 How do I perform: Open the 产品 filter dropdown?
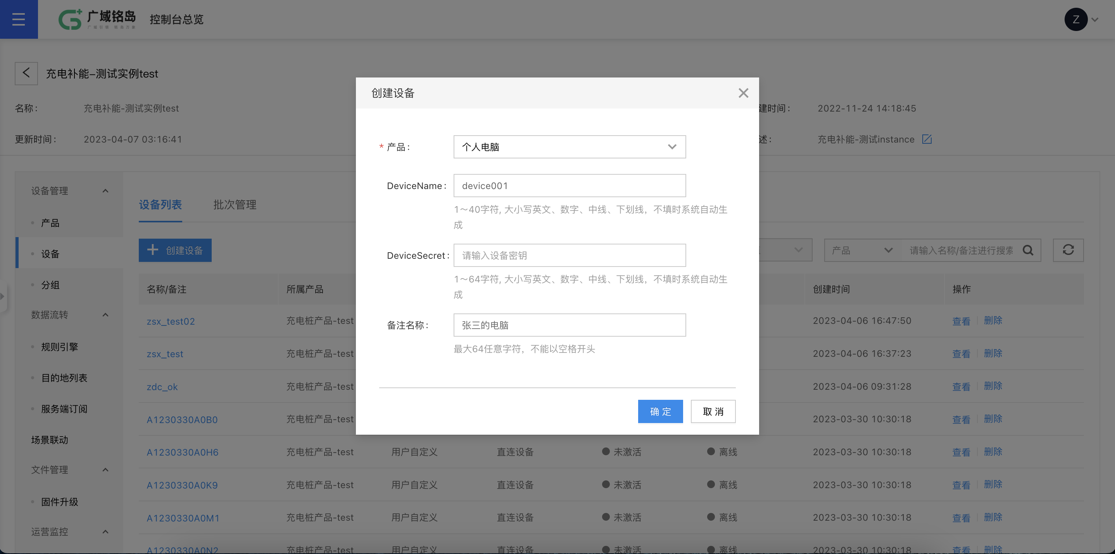click(862, 250)
